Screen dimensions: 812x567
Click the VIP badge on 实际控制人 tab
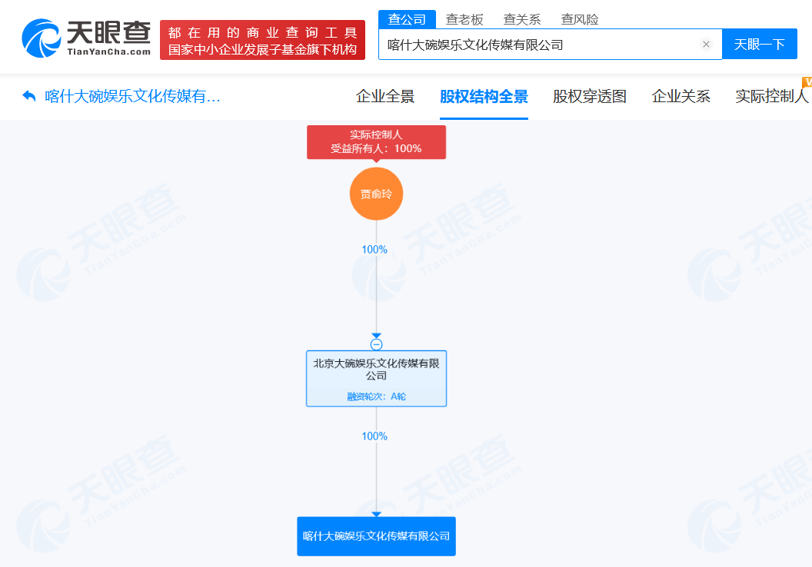[x=807, y=82]
